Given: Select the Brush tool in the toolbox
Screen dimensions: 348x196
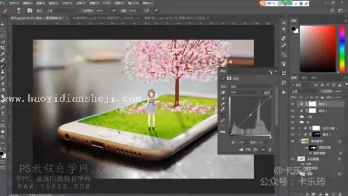Looking at the screenshot, I should pos(3,66).
